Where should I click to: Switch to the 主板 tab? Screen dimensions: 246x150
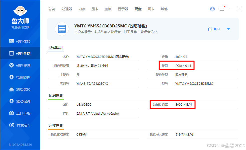click(108, 9)
